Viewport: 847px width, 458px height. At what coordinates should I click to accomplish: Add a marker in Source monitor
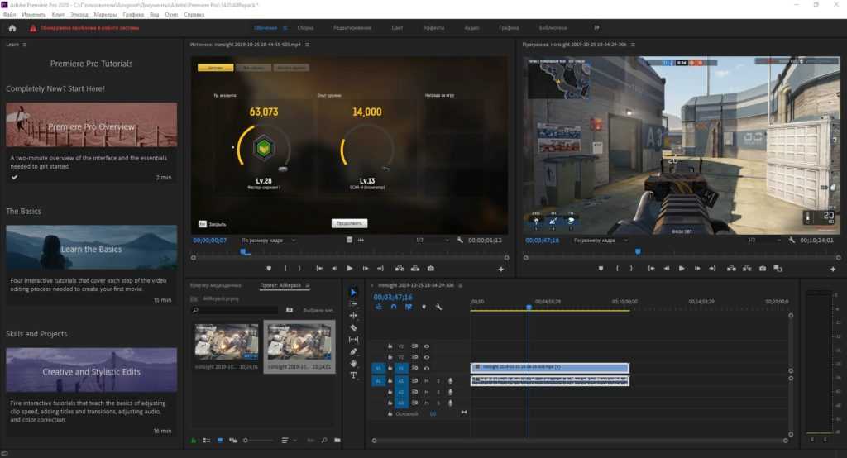[269, 269]
